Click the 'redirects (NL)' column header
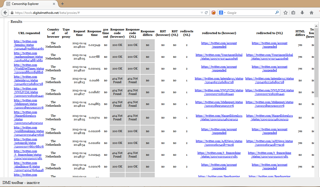The width and height of the screenshot is (320, 187). coord(187,33)
